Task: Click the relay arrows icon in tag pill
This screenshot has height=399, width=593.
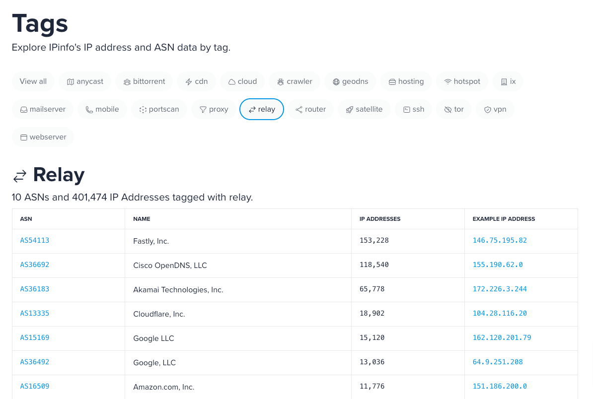Action: click(x=252, y=110)
